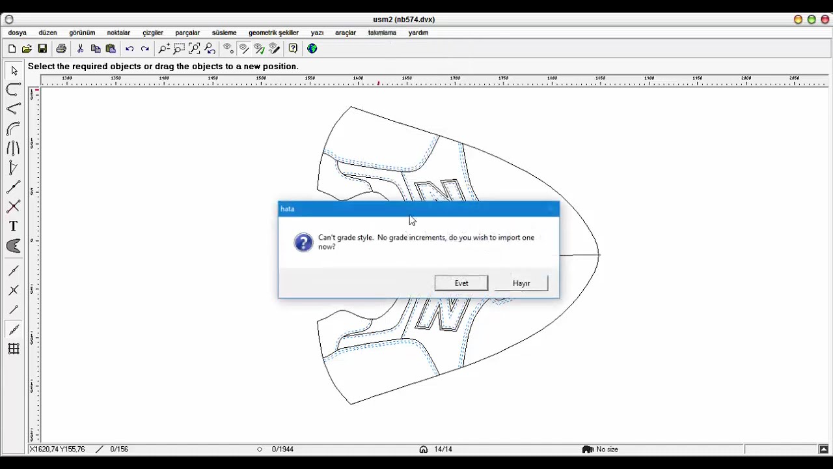The width and height of the screenshot is (833, 469).
Task: Click the Print icon
Action: point(61,48)
